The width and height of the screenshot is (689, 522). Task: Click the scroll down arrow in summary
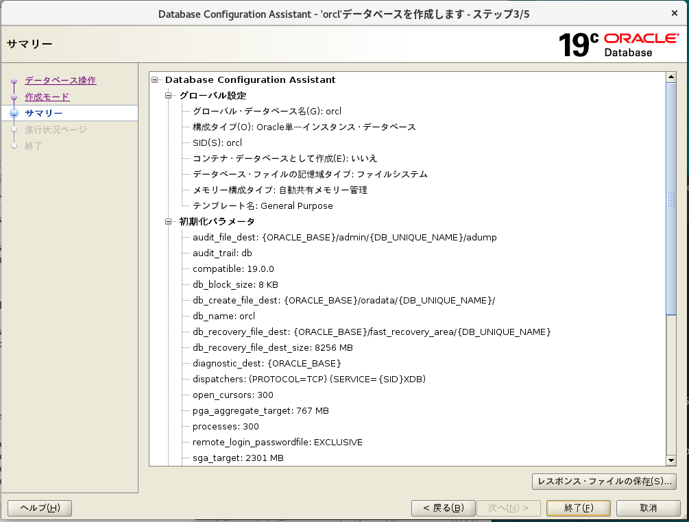click(671, 460)
